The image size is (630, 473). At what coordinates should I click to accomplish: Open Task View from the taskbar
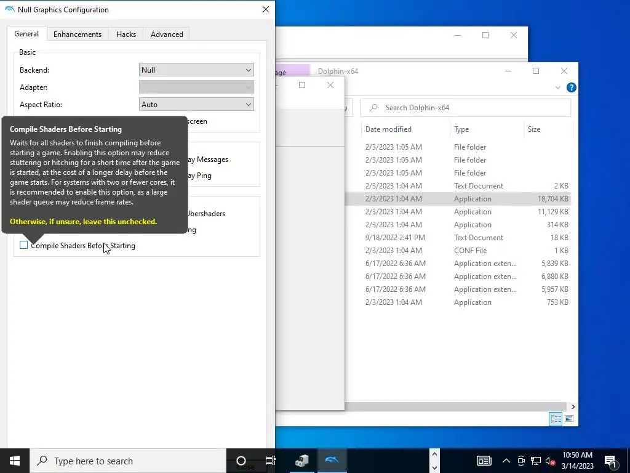point(271,461)
